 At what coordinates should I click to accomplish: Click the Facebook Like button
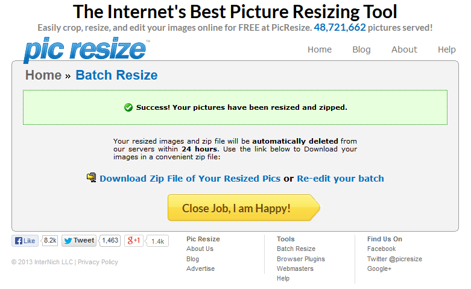pos(25,241)
